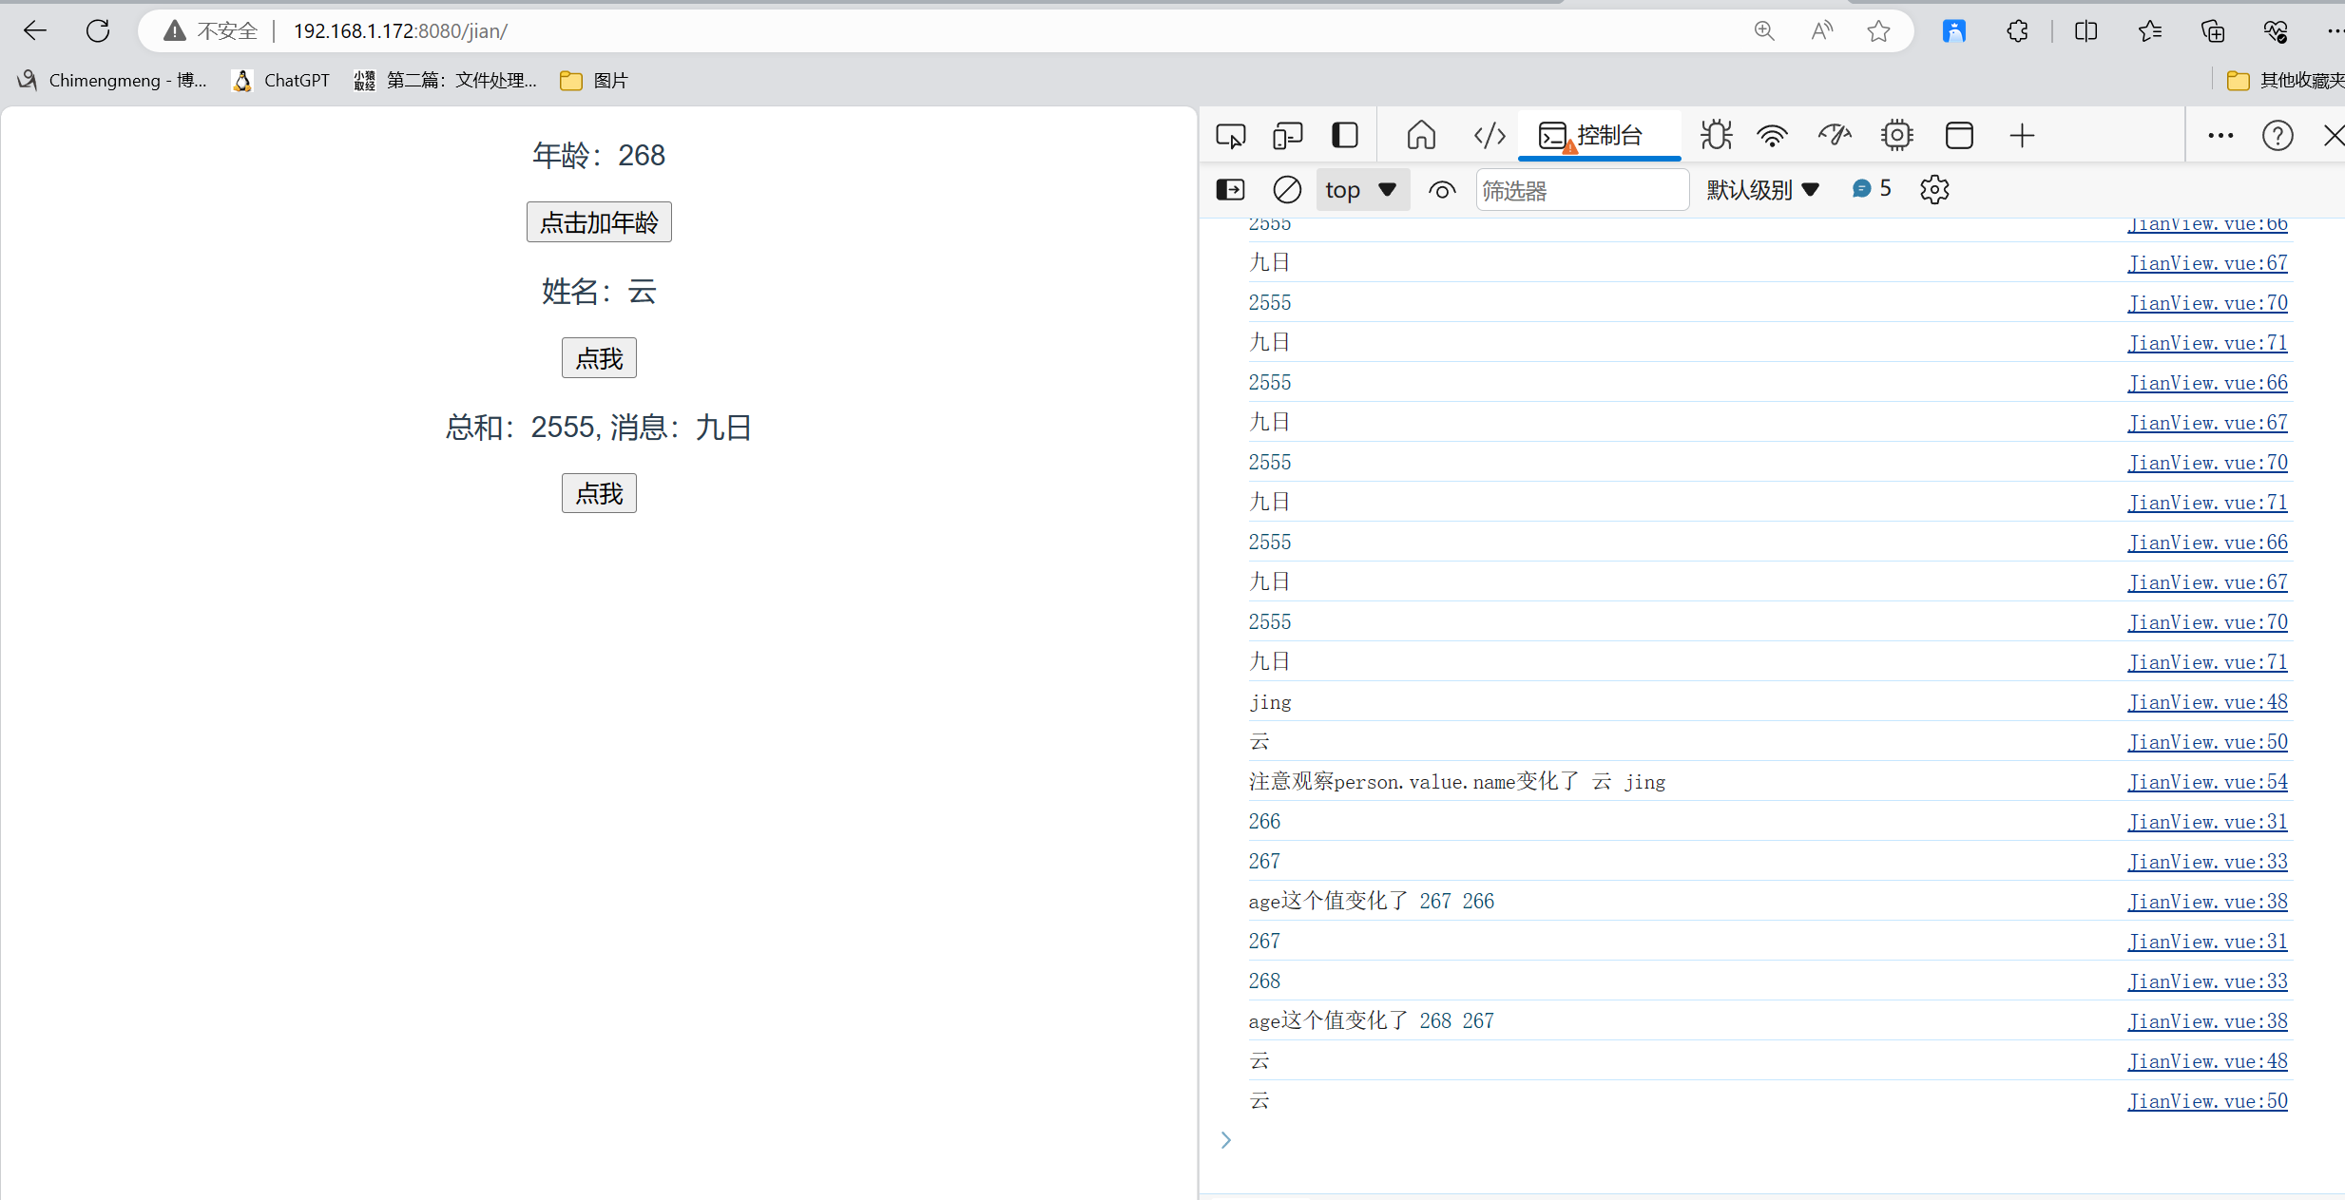Add more tools with plus icon
Screen dimensions: 2345x1200
click(x=2022, y=136)
